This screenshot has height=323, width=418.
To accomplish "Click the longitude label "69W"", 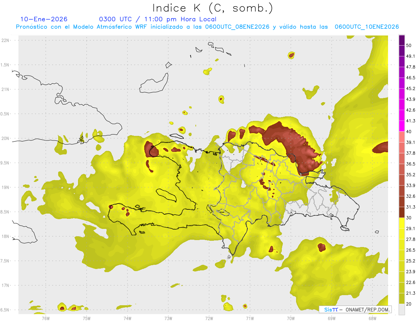I will tap(332, 318).
